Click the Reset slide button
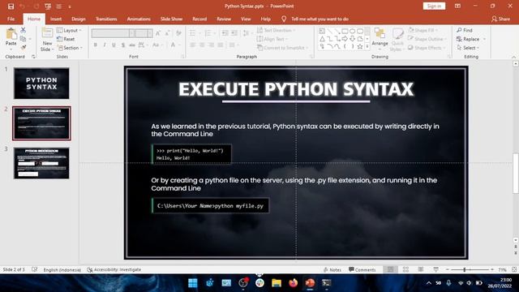 tap(66, 39)
